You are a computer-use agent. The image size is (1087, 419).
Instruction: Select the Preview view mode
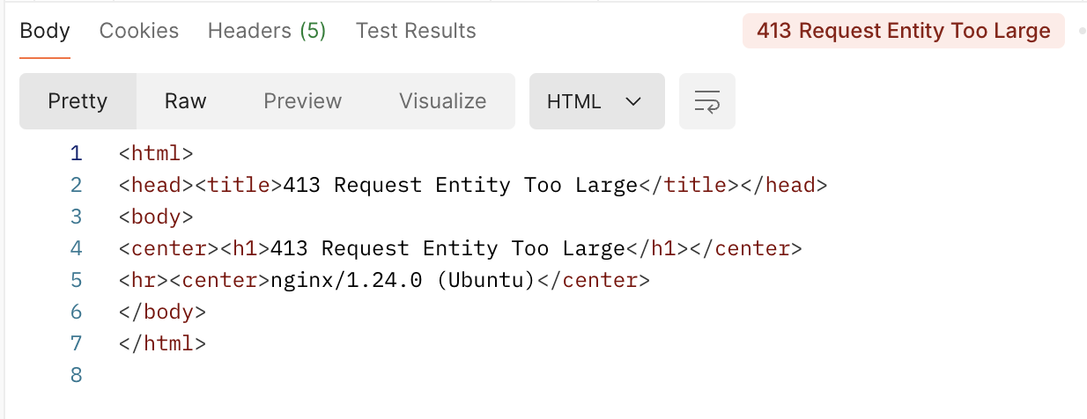pos(302,101)
